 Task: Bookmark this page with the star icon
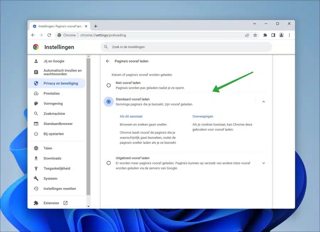255,35
